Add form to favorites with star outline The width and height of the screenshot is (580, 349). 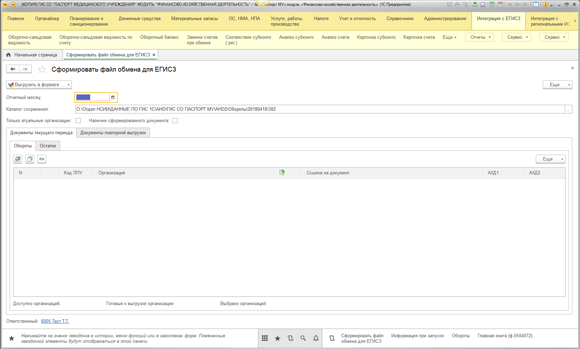tap(42, 70)
